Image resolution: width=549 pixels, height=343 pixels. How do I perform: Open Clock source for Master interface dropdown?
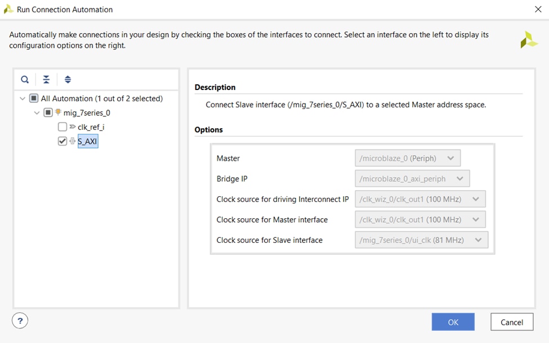pyautogui.click(x=420, y=219)
